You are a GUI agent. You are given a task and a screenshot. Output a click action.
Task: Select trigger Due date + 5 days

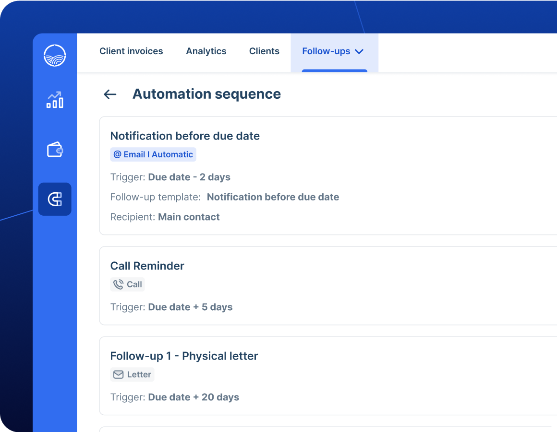(190, 307)
